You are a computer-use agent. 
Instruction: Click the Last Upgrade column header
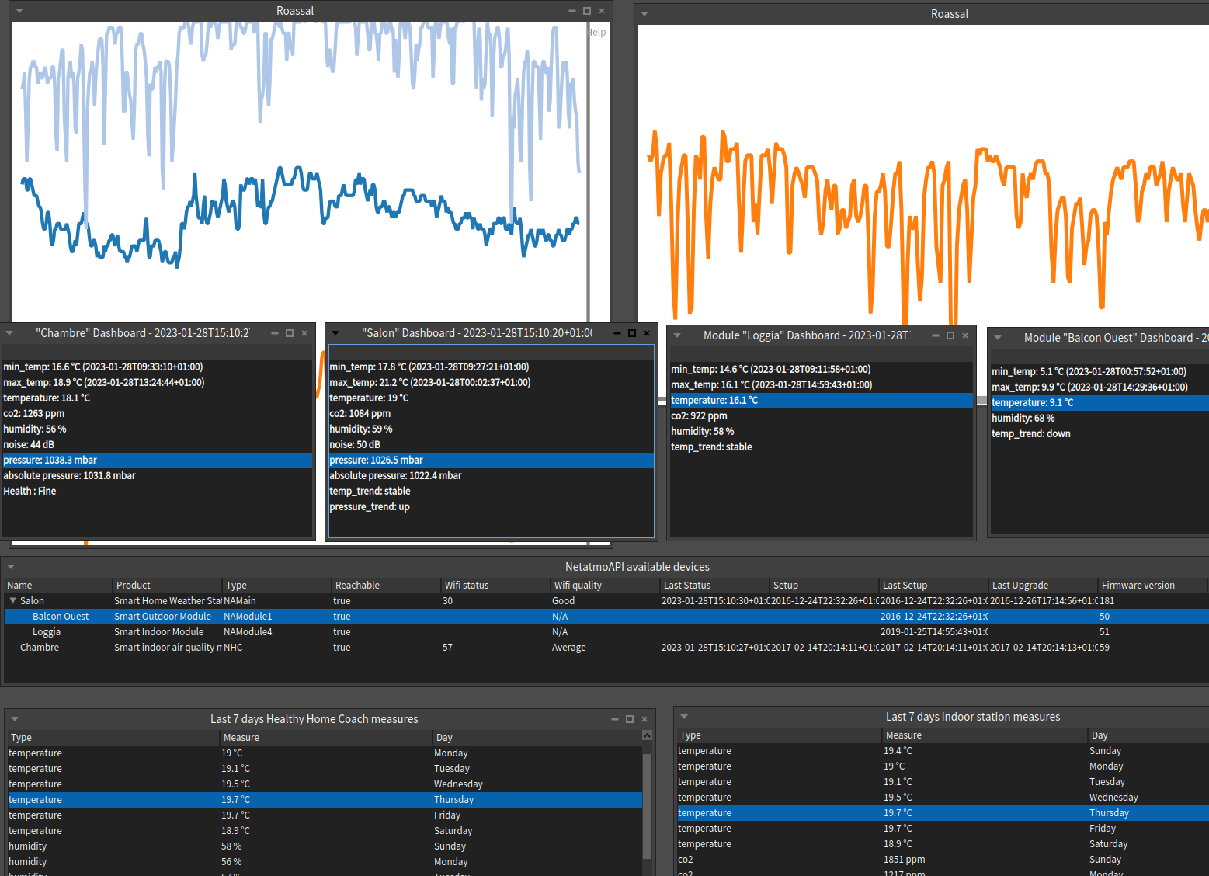pos(1044,586)
